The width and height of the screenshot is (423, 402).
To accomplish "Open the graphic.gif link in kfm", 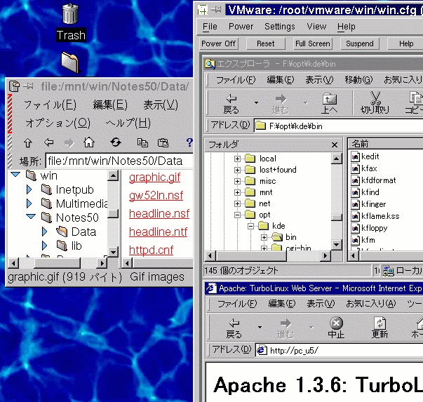I will [154, 177].
